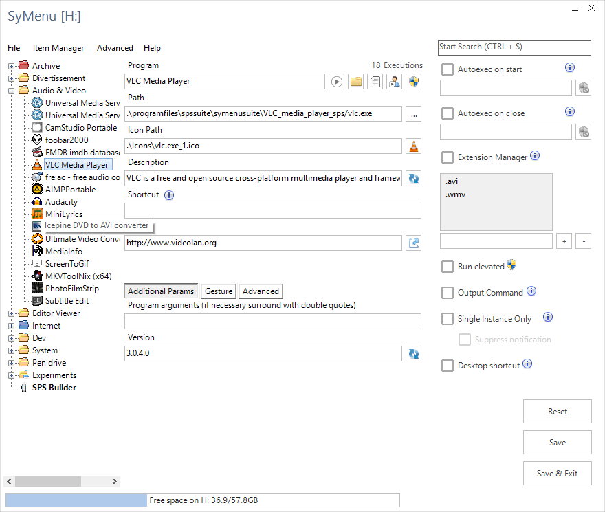Open the Item Manager menu
This screenshot has height=512, width=605.
click(x=58, y=48)
